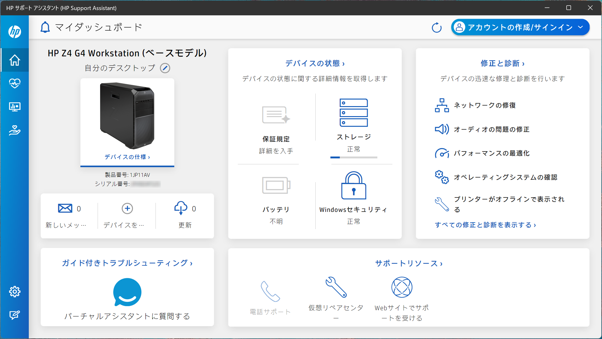Image resolution: width=602 pixels, height=339 pixels.
Task: Select ネットワークの修復 text
Action: coord(485,105)
